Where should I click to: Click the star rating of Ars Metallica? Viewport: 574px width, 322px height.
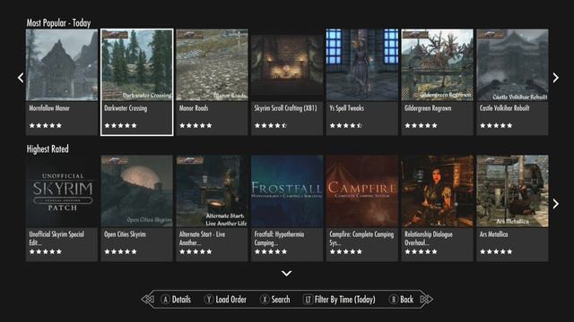pos(496,251)
